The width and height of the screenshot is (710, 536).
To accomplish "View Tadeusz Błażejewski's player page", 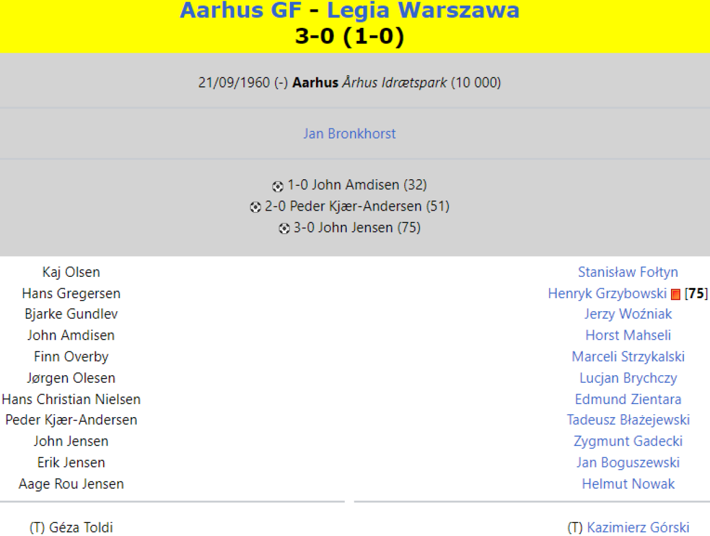I will coord(628,420).
